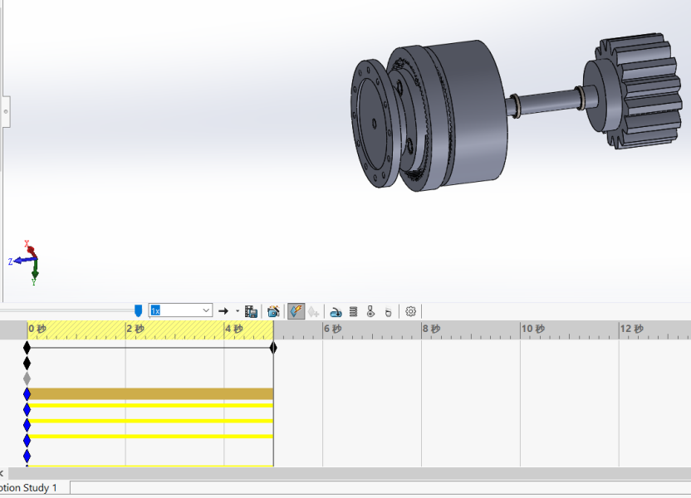Launch the Animation Wizard
Image resolution: width=691 pixels, height=498 pixels.
pos(273,311)
